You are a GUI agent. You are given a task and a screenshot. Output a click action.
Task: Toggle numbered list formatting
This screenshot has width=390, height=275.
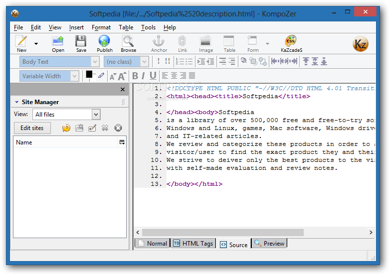(x=180, y=61)
